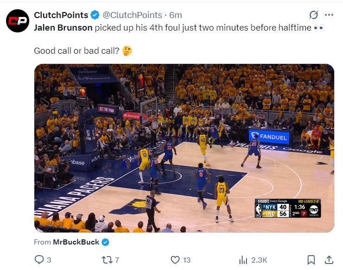Click the verified badge beside MrBuckBuck
The height and width of the screenshot is (270, 343).
[105, 242]
